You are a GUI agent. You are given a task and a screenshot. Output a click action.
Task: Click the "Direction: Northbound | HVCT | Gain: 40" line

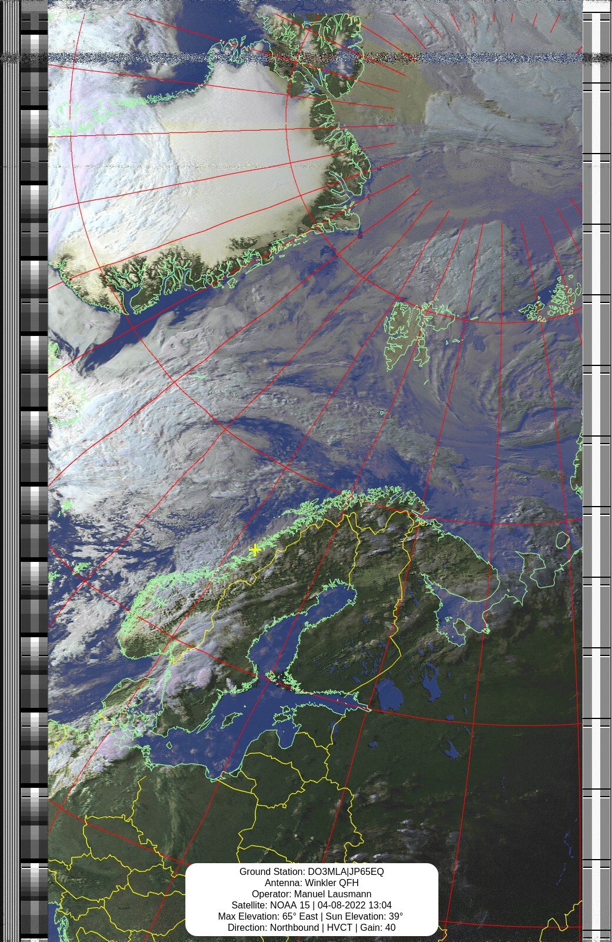coord(311,927)
